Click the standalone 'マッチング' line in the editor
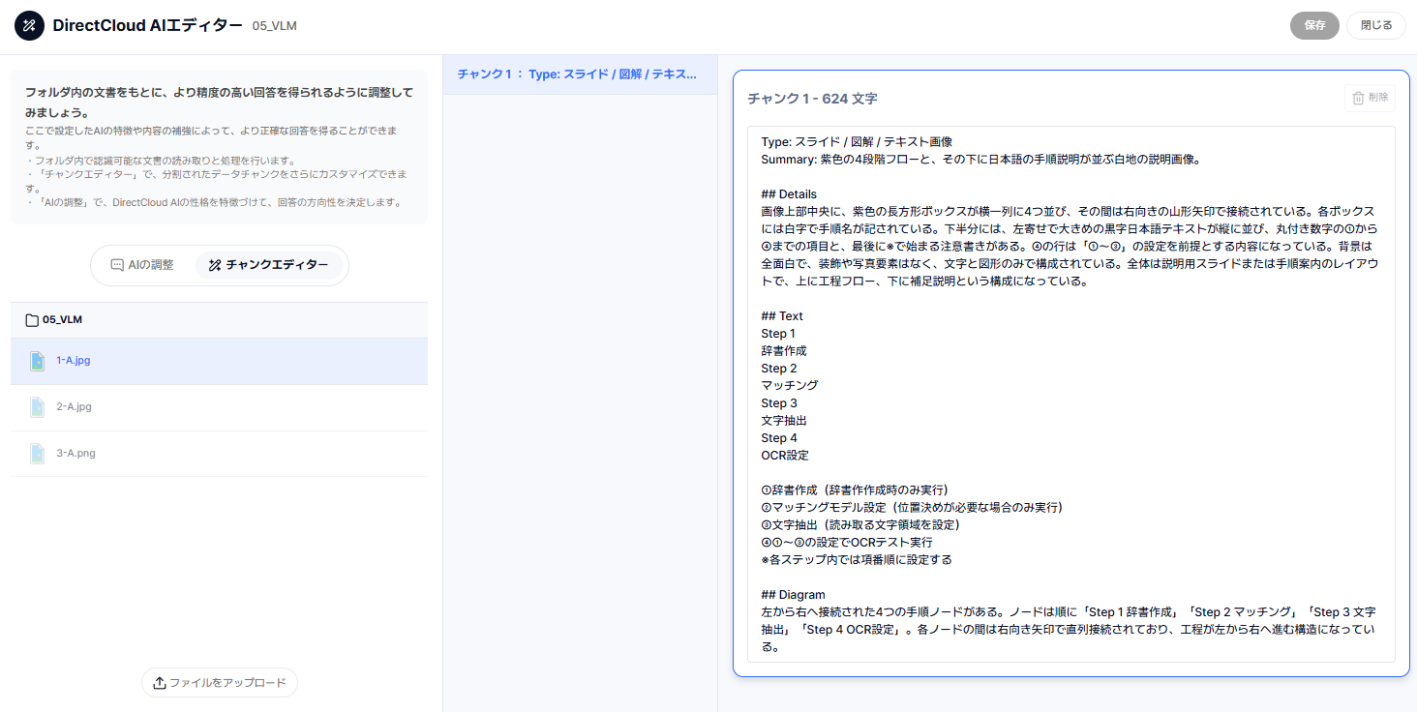Screen dimensions: 1417x712 (x=790, y=386)
